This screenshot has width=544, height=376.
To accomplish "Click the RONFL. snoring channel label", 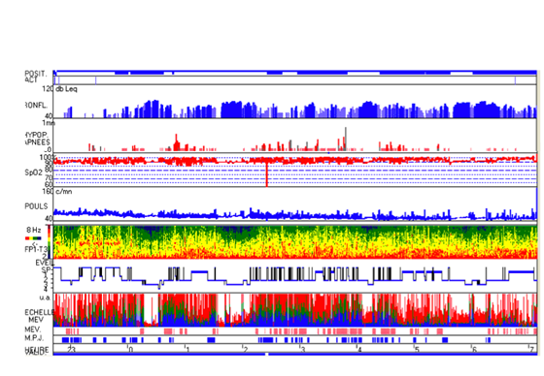I will [37, 106].
